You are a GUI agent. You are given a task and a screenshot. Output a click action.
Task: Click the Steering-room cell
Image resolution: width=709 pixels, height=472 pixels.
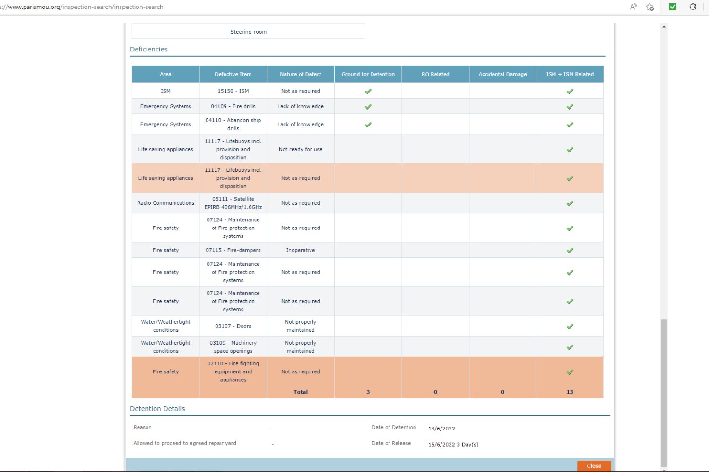click(x=248, y=32)
